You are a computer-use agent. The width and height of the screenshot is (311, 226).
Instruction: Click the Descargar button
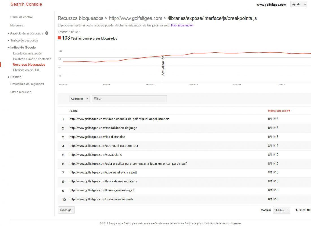point(66,210)
